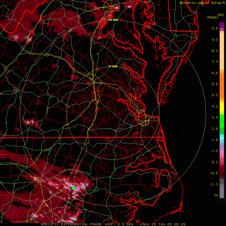The image size is (226, 226).
Task: Click the cyan segment of the color bar
Action: pyautogui.click(x=222, y=138)
